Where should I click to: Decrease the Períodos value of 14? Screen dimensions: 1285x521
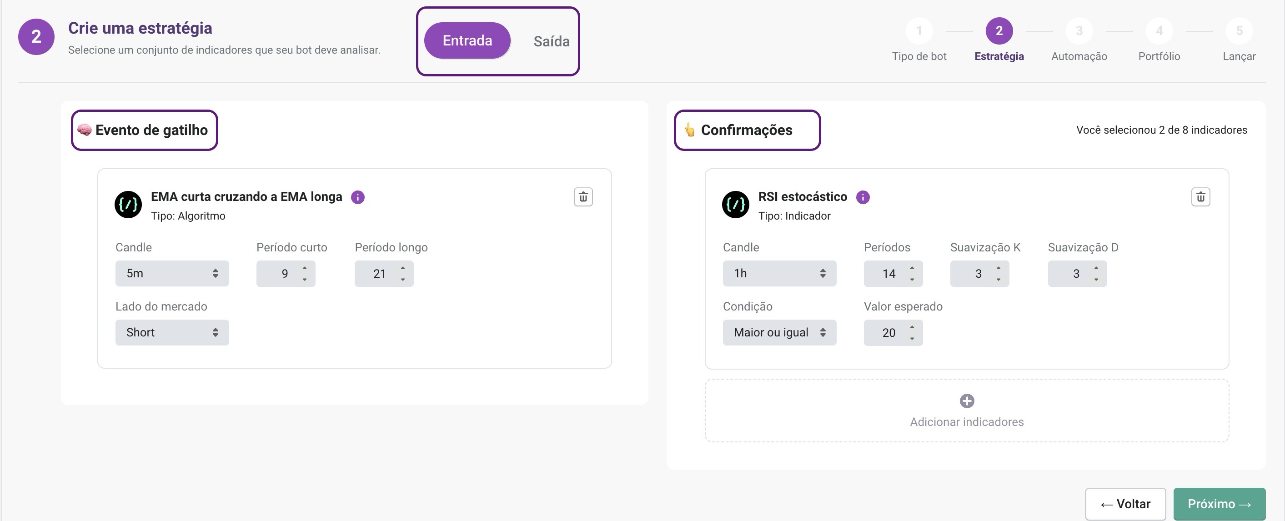tap(912, 279)
